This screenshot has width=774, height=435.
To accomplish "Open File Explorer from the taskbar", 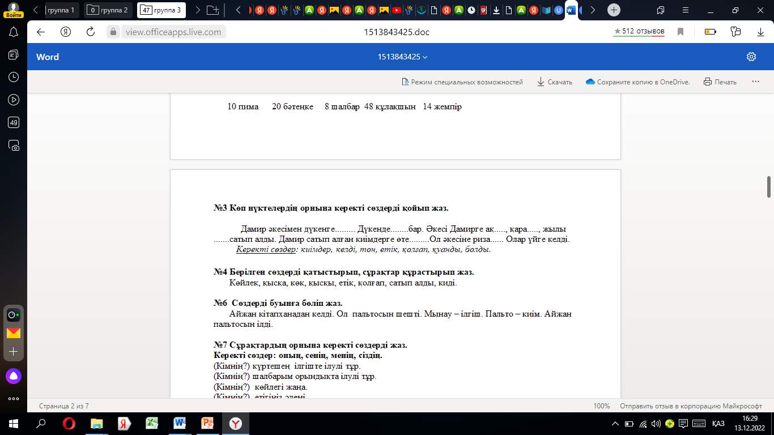I will coord(97,424).
